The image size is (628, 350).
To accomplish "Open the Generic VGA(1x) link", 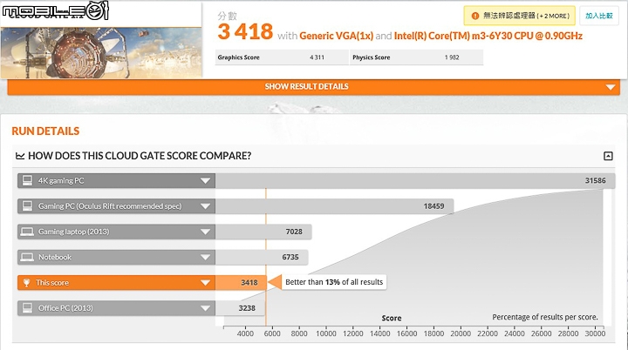I will (336, 36).
